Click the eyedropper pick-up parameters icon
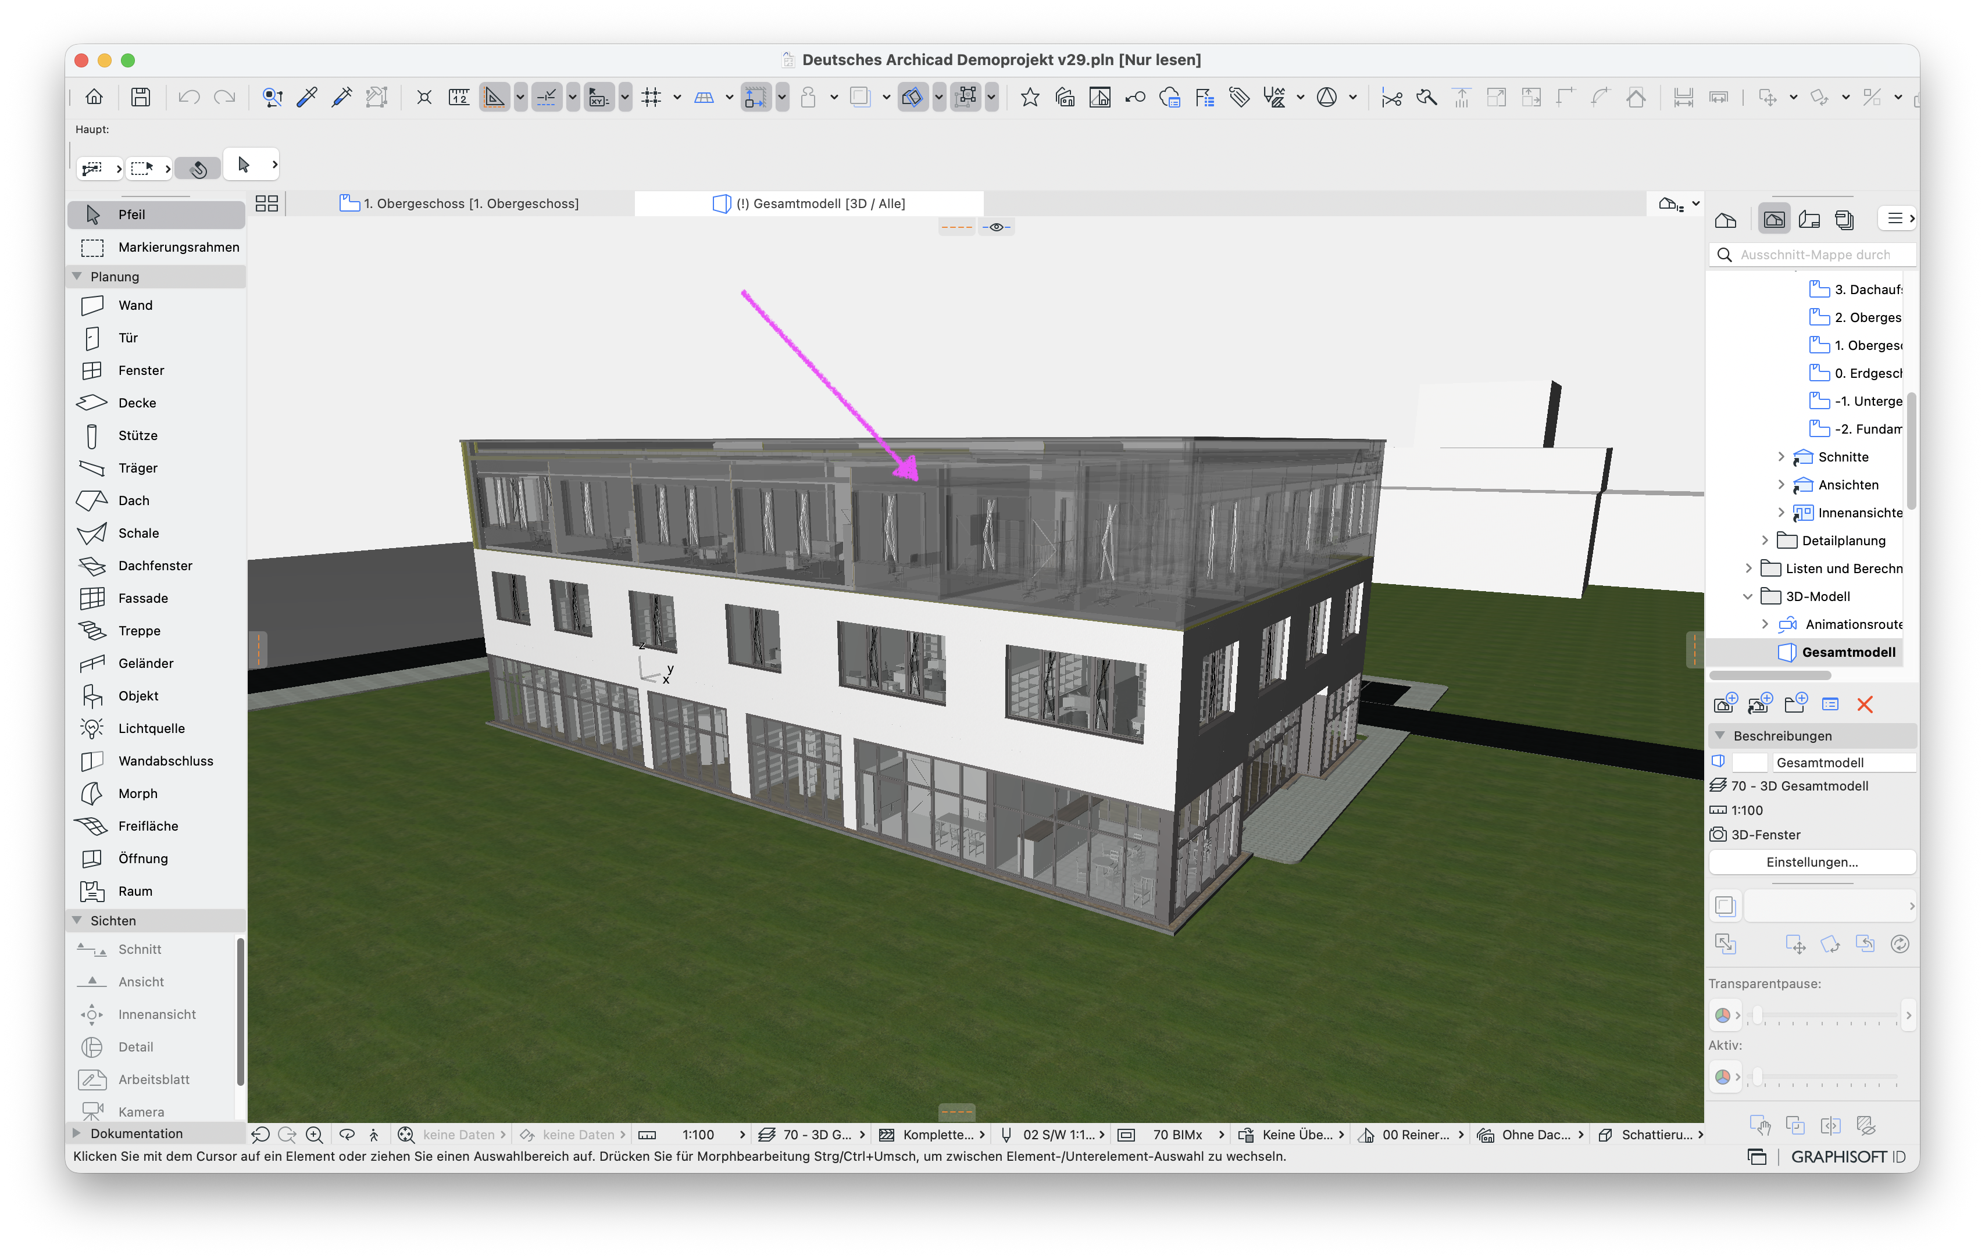This screenshot has height=1259, width=1985. (306, 97)
